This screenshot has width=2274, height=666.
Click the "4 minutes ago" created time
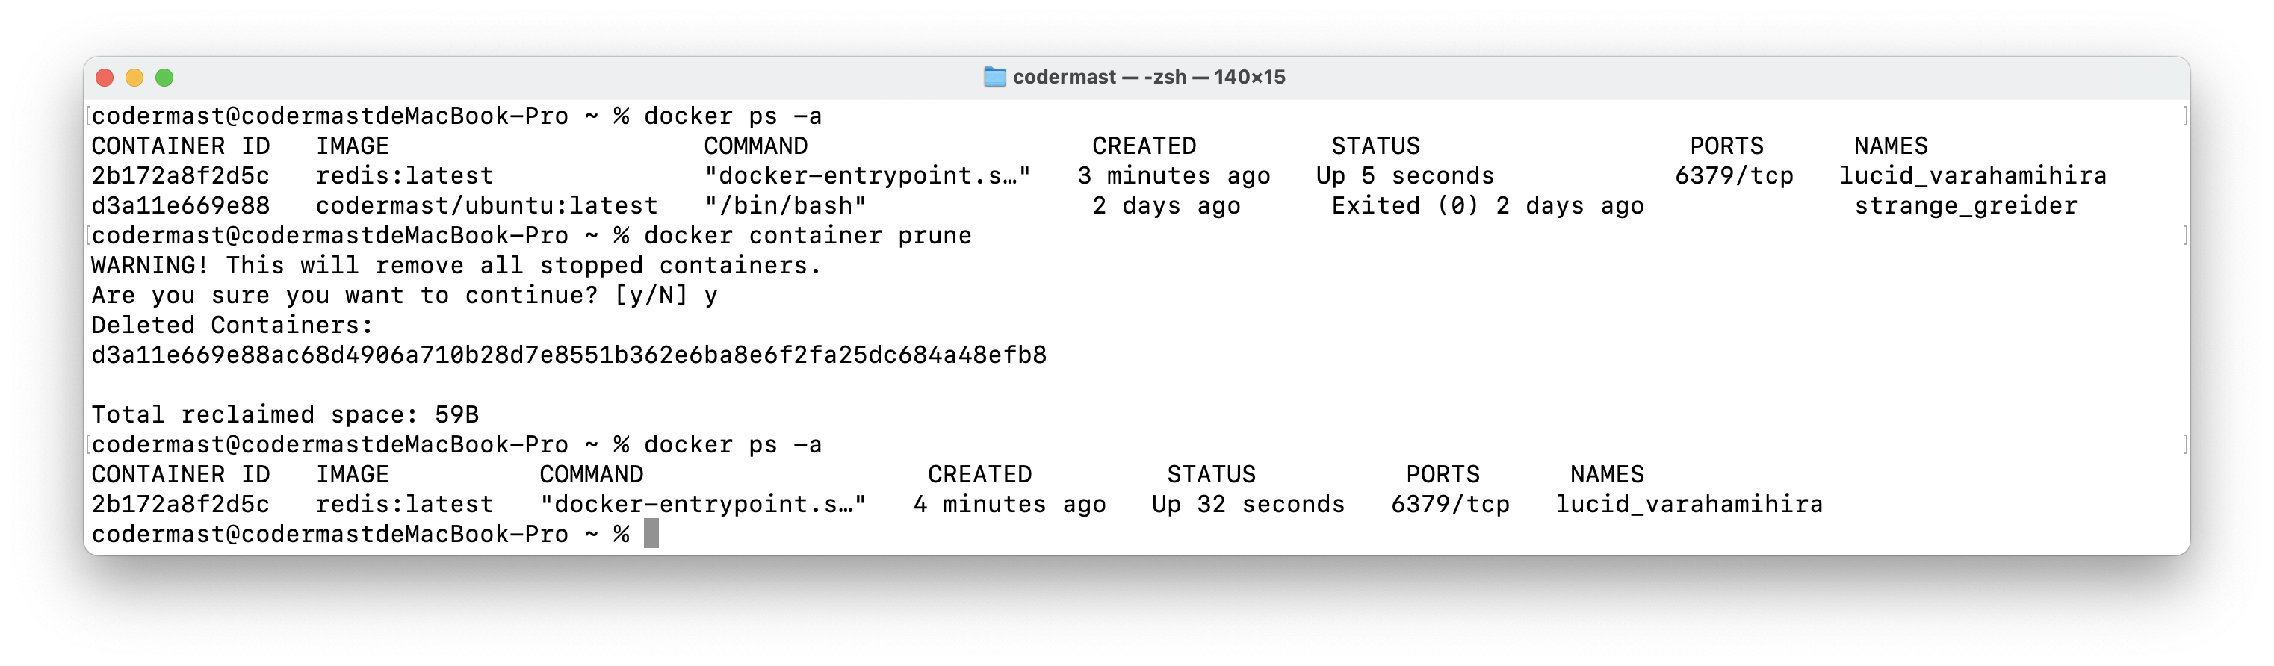[1009, 504]
